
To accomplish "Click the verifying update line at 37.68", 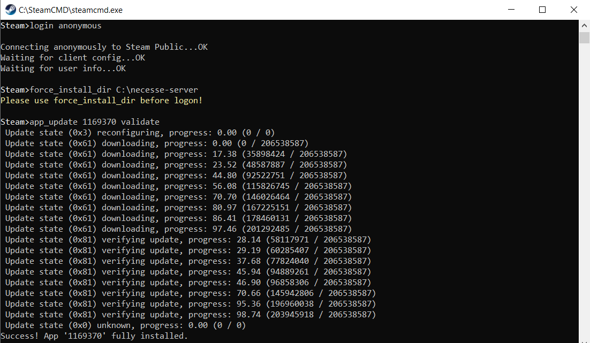I will pyautogui.click(x=188, y=261).
